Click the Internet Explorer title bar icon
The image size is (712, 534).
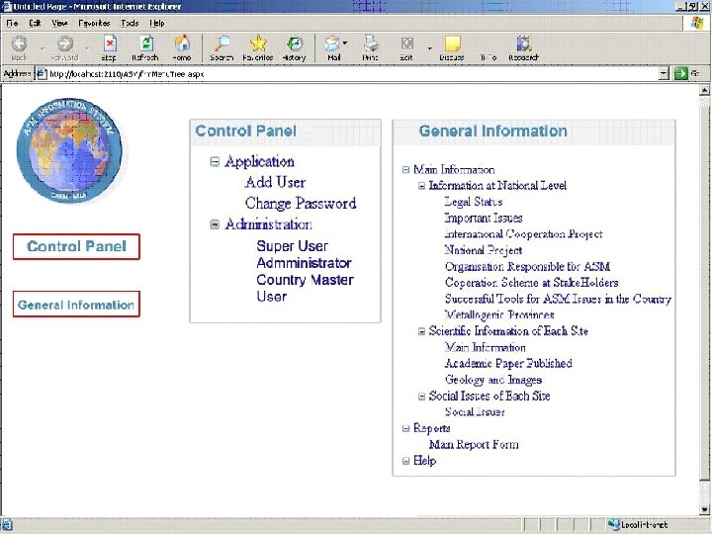[x=7, y=6]
